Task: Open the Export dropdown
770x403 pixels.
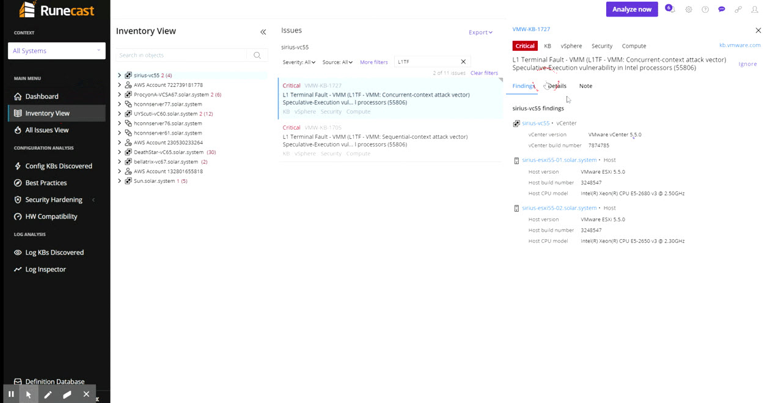Action: pyautogui.click(x=480, y=32)
